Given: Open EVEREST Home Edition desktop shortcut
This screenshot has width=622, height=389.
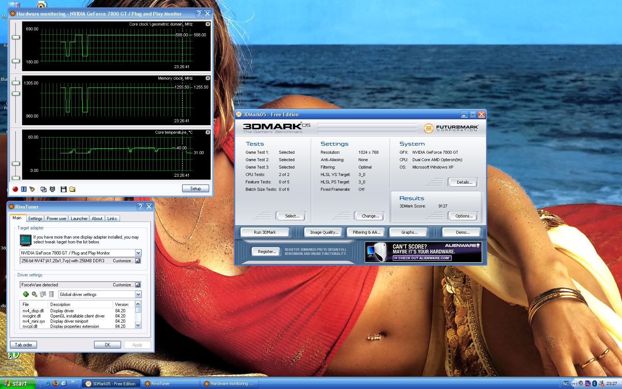Looking at the screenshot, I should [14, 361].
